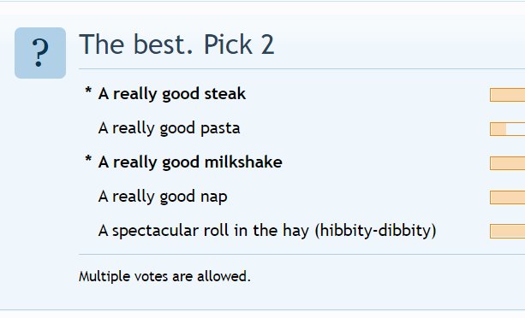Screen dimensions: 525x318
Task: Choose the 'A really good pasta' option
Action: (170, 128)
